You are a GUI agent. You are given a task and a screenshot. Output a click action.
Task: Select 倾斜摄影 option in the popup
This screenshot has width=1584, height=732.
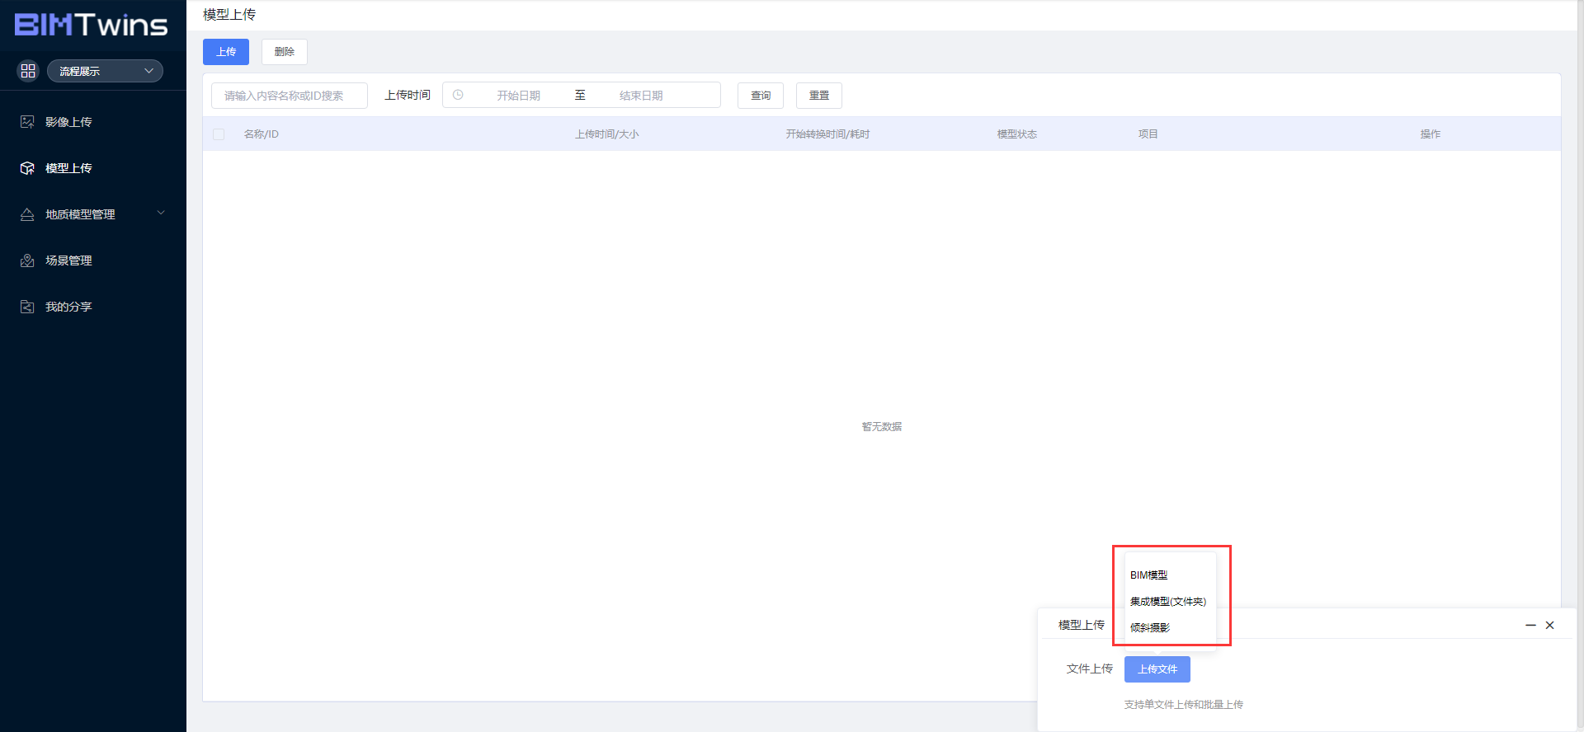pyautogui.click(x=1150, y=628)
